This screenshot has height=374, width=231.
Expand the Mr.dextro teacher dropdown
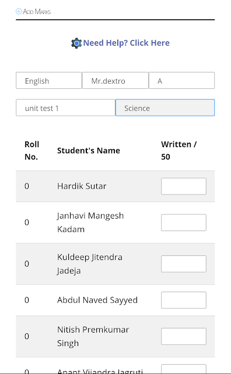(x=116, y=81)
